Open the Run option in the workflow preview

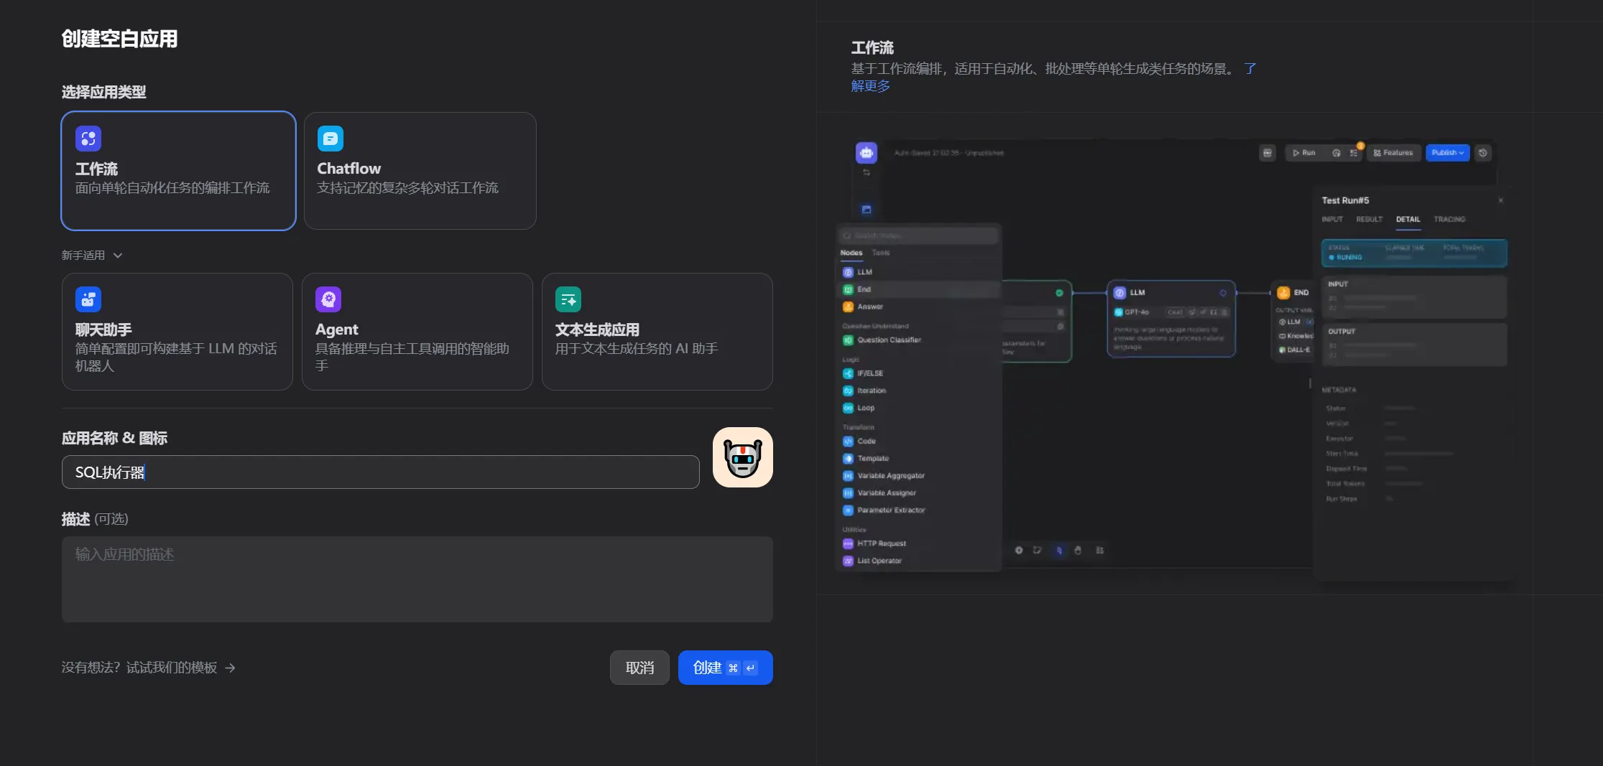[x=1303, y=153]
